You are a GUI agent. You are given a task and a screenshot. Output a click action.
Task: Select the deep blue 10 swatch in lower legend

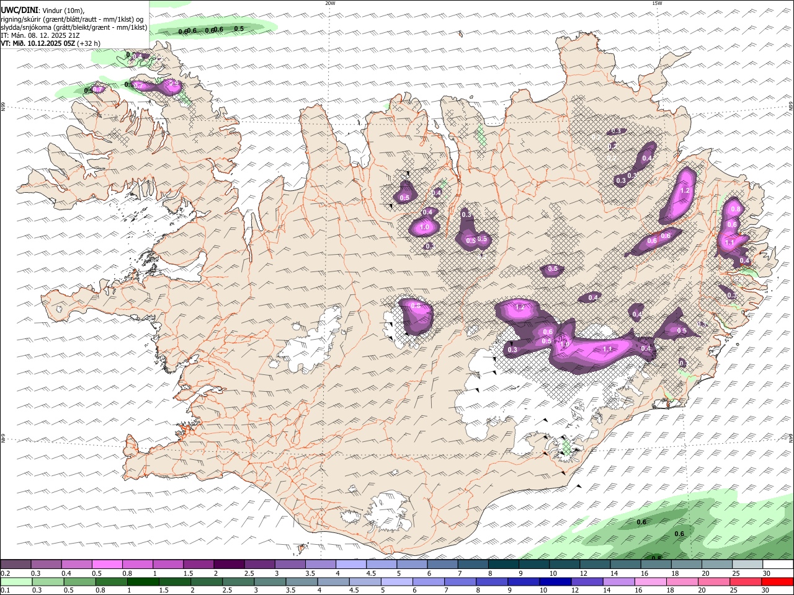point(555,582)
